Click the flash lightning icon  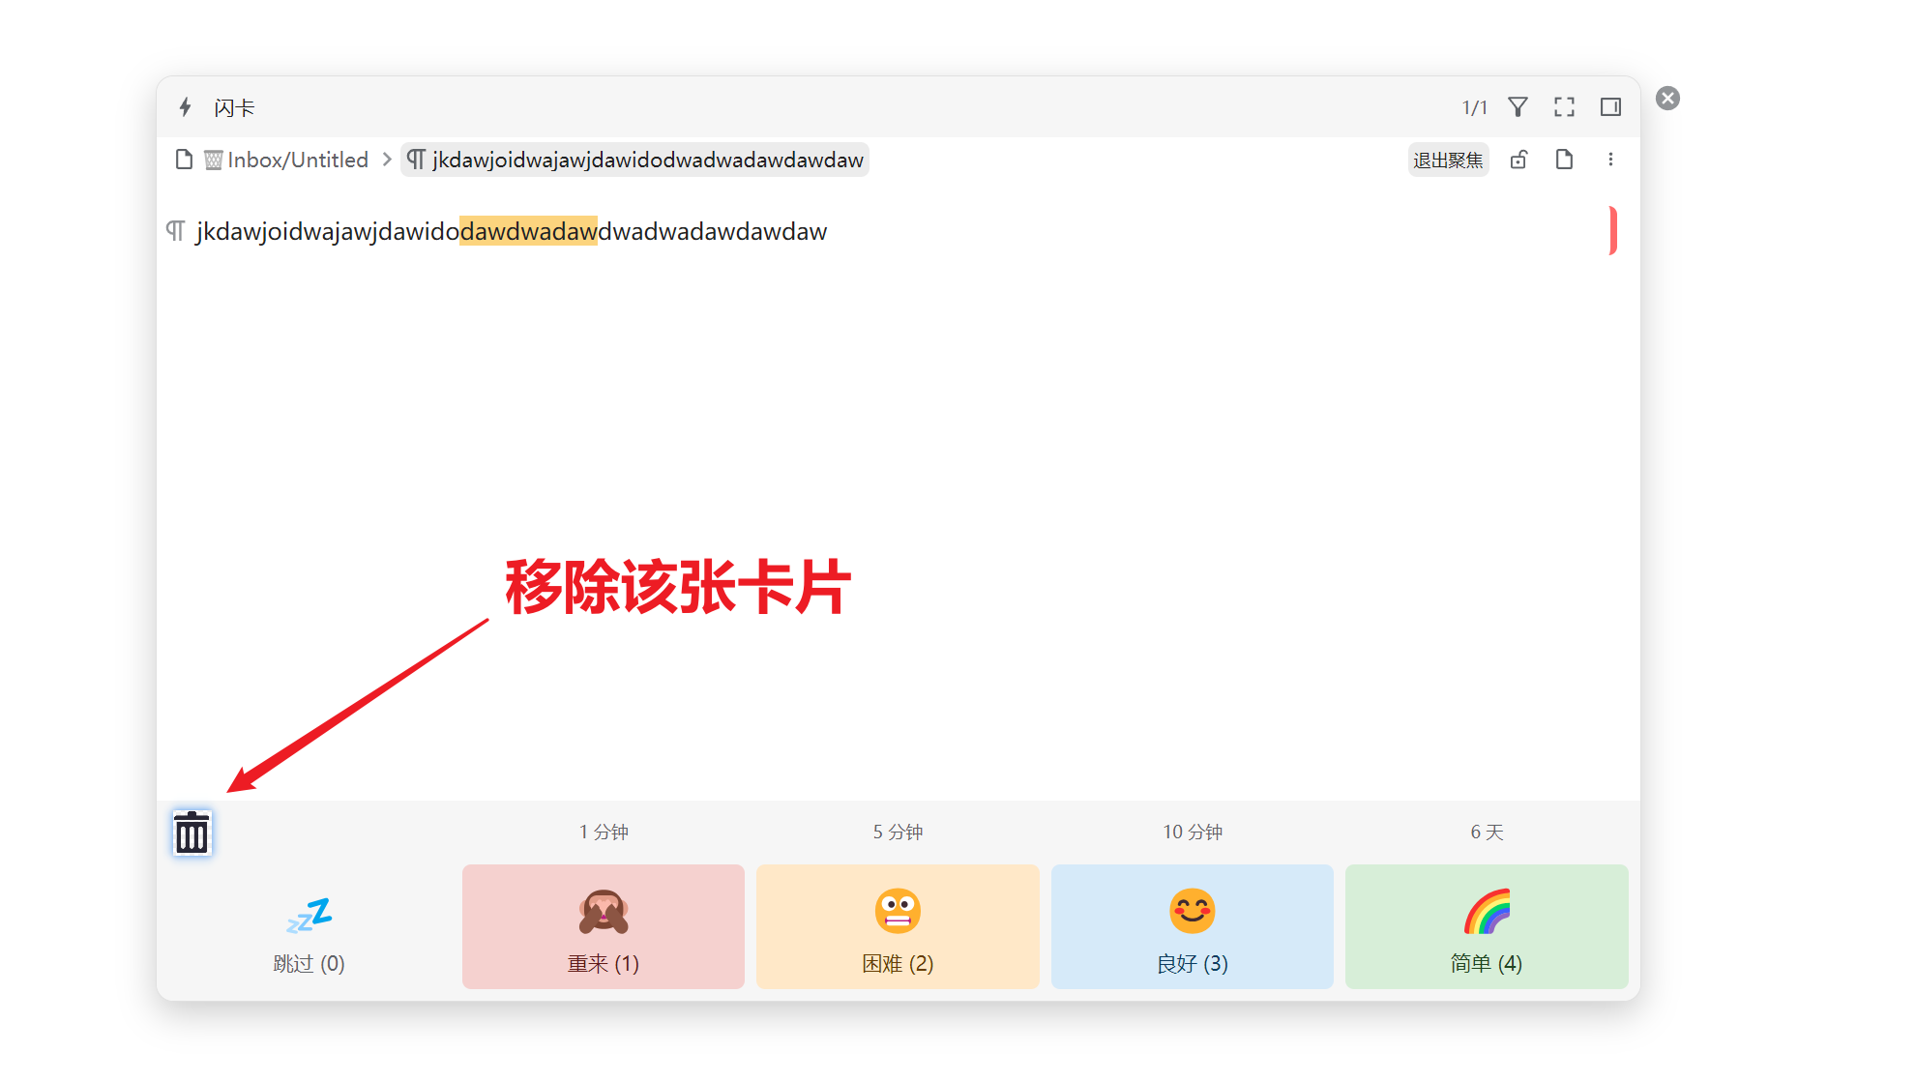(186, 107)
